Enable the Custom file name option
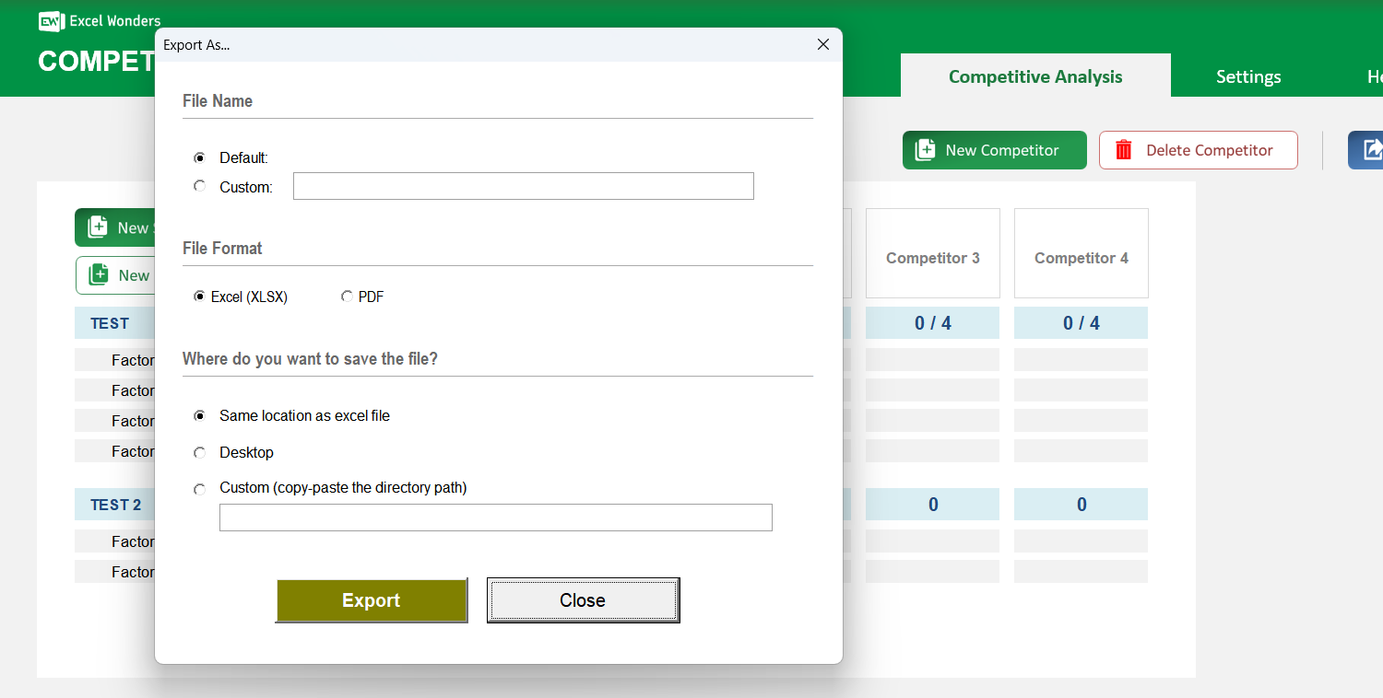 click(x=200, y=185)
